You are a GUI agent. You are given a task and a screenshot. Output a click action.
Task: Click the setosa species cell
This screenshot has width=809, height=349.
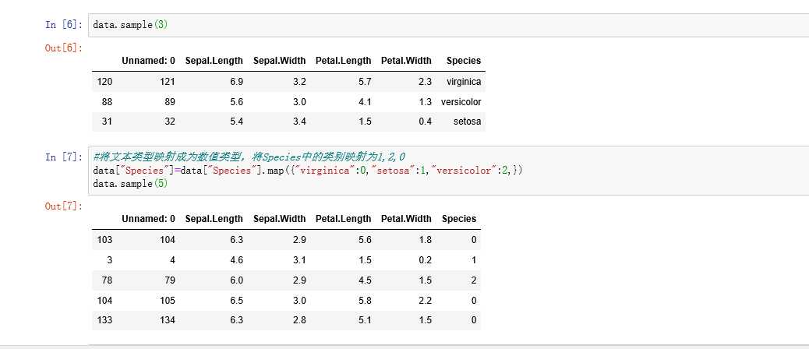(x=468, y=122)
